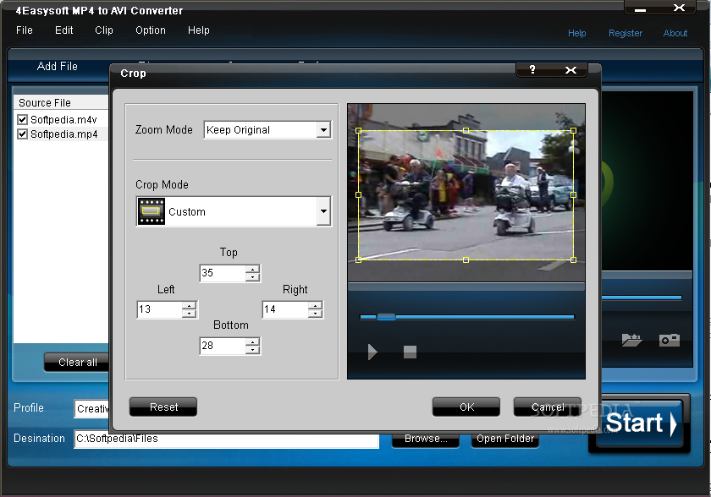Open the Edit menu

tap(64, 30)
